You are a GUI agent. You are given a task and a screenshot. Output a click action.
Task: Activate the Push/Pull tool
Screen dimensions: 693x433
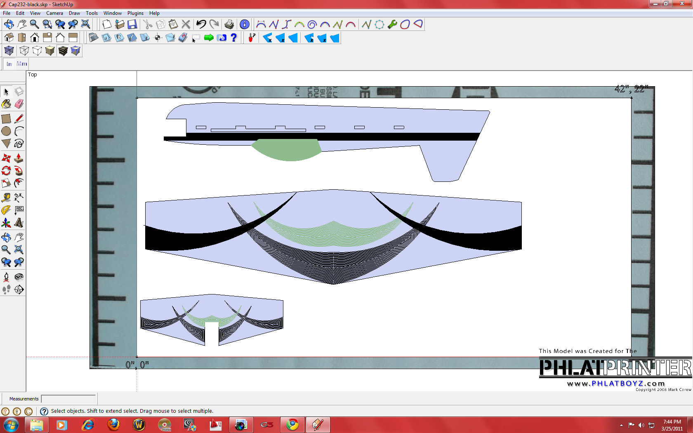[x=19, y=158]
